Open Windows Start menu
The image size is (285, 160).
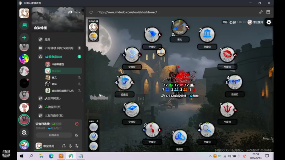point(21,156)
